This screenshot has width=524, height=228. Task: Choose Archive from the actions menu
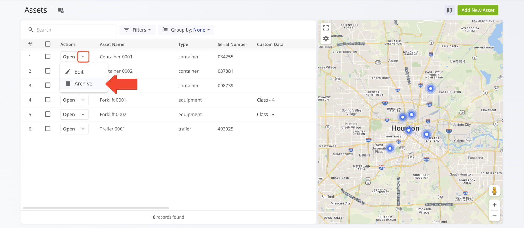click(x=84, y=84)
